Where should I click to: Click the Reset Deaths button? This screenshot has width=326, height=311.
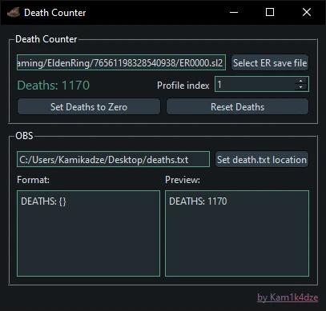[237, 107]
